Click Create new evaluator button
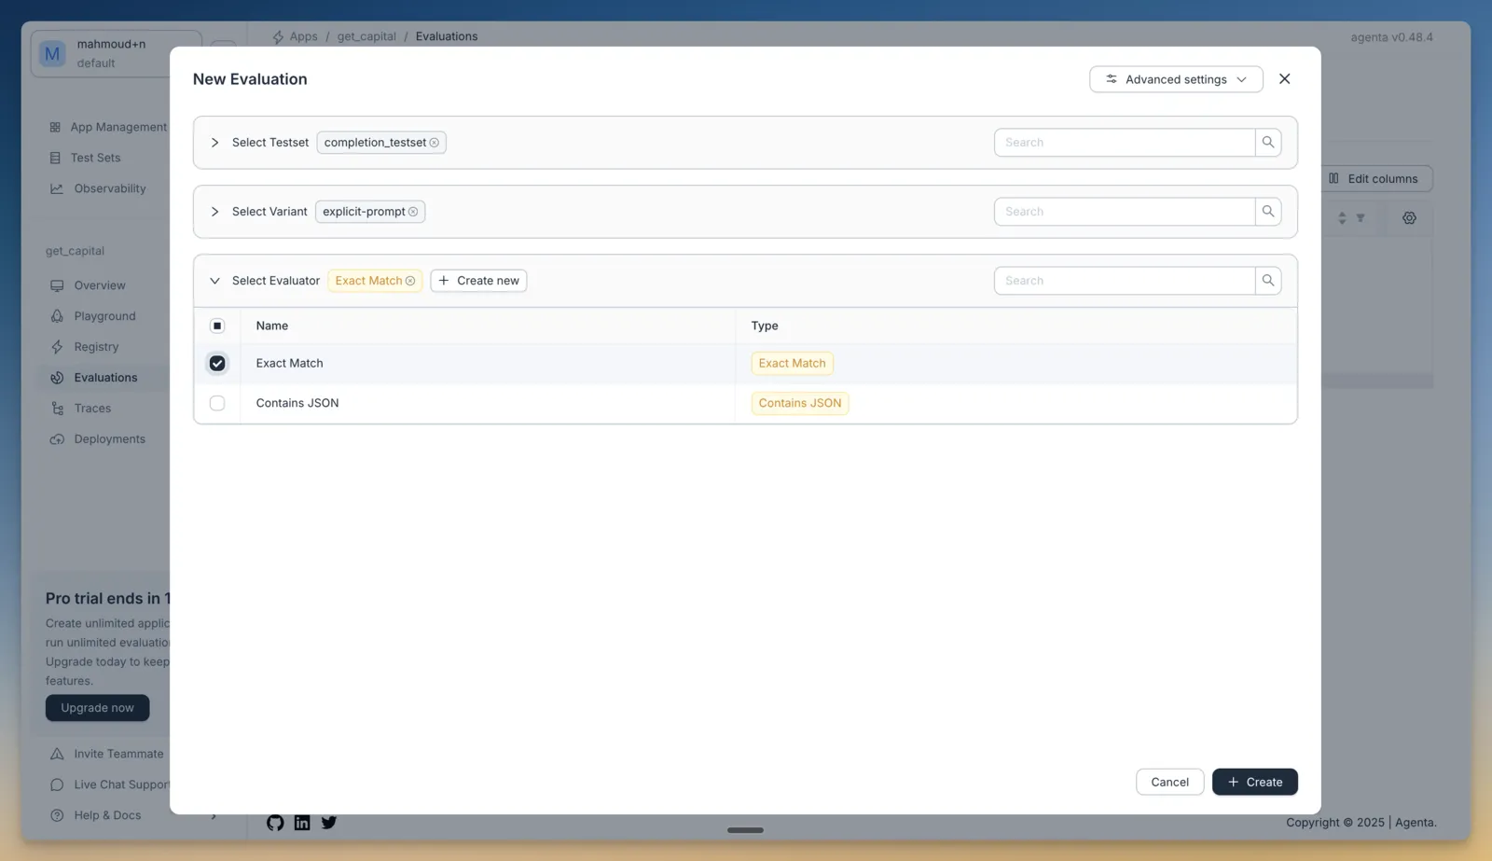Viewport: 1492px width, 861px height. point(478,281)
